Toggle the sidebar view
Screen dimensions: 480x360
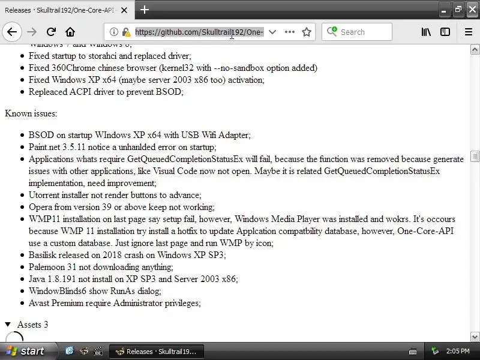coord(445,32)
